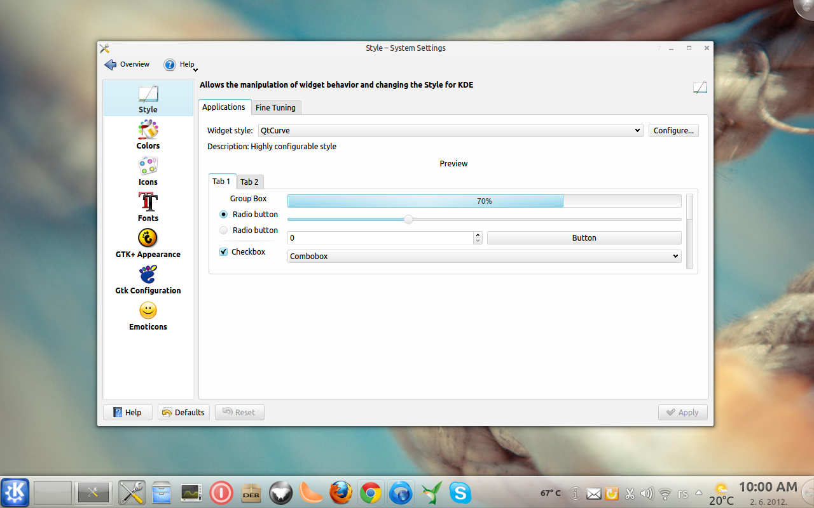Click the rs keyboard layout indicator
The image size is (814, 508).
click(x=683, y=493)
